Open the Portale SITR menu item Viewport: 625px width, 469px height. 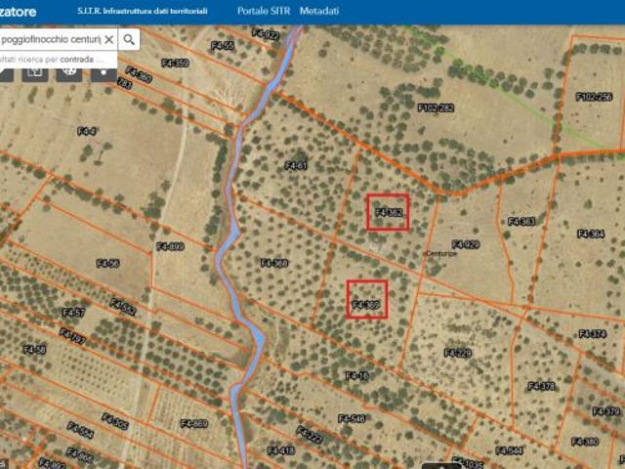264,12
